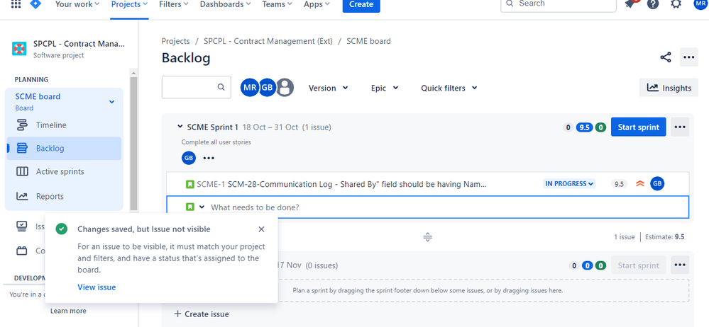Open Reports in the sidebar
709x327 pixels.
tap(64, 196)
